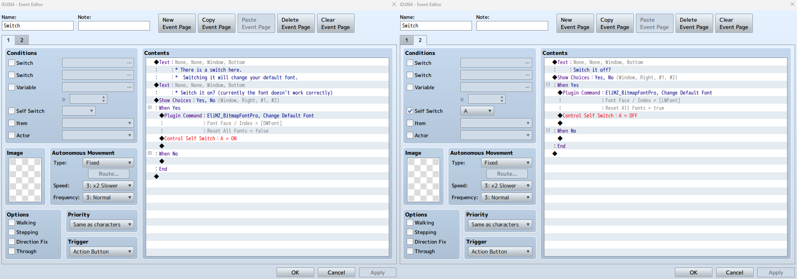Open Variable picker ellipsis in the left editor

129,87
